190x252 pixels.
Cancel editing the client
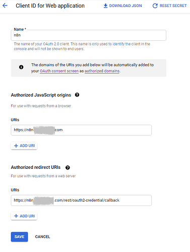click(42, 237)
